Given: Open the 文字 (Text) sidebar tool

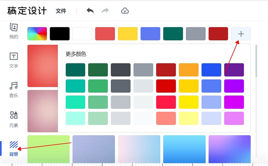Looking at the screenshot, I should [x=14, y=60].
